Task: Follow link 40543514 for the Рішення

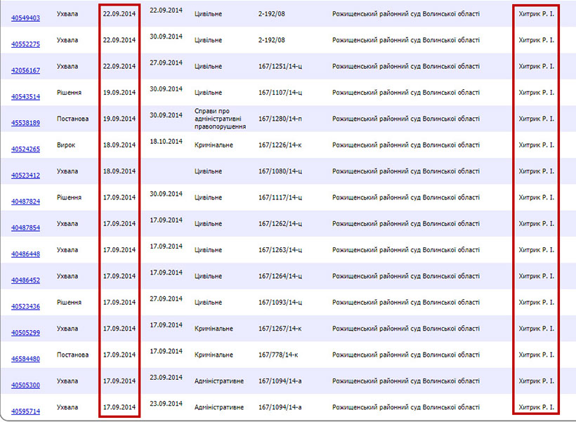Action: coord(25,96)
